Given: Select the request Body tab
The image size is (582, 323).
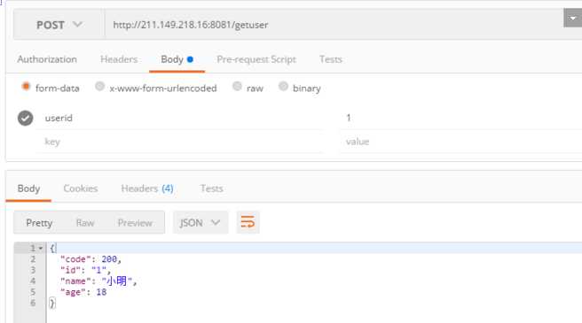Looking at the screenshot, I should click(177, 59).
